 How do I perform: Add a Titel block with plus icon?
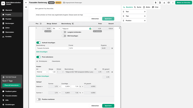coord(145,16)
